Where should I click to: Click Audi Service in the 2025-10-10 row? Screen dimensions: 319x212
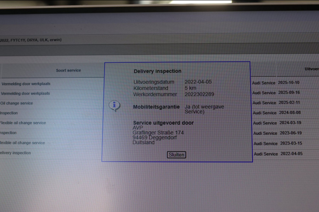click(x=264, y=83)
